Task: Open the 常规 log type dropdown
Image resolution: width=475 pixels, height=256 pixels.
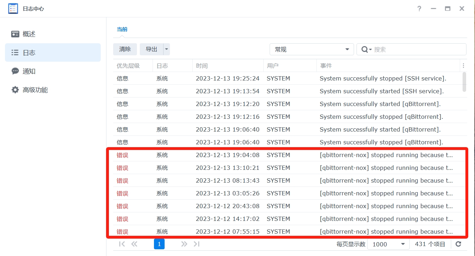Action: pos(311,49)
